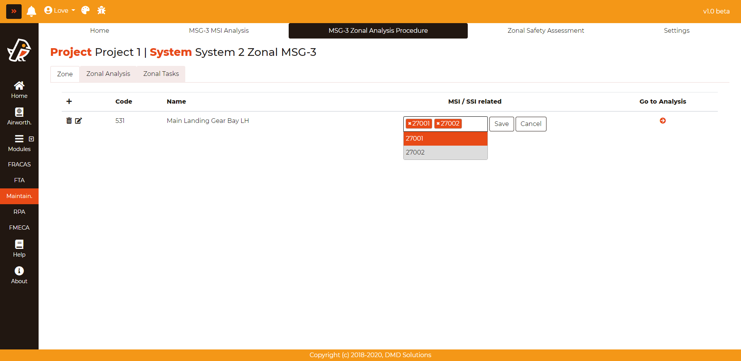
Task: Click the bug report icon
Action: [x=102, y=10]
